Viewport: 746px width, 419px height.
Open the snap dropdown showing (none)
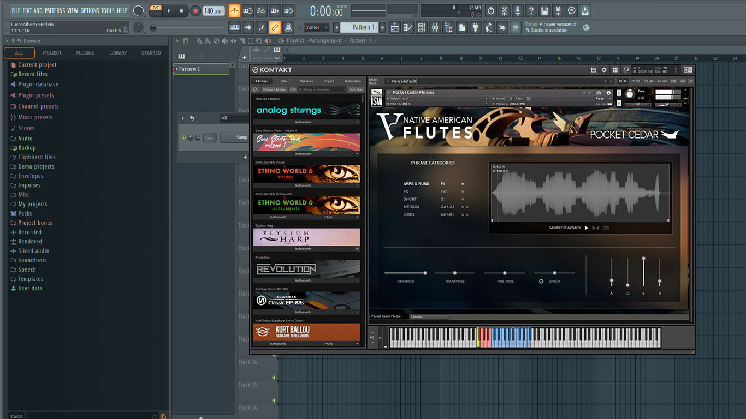316,27
